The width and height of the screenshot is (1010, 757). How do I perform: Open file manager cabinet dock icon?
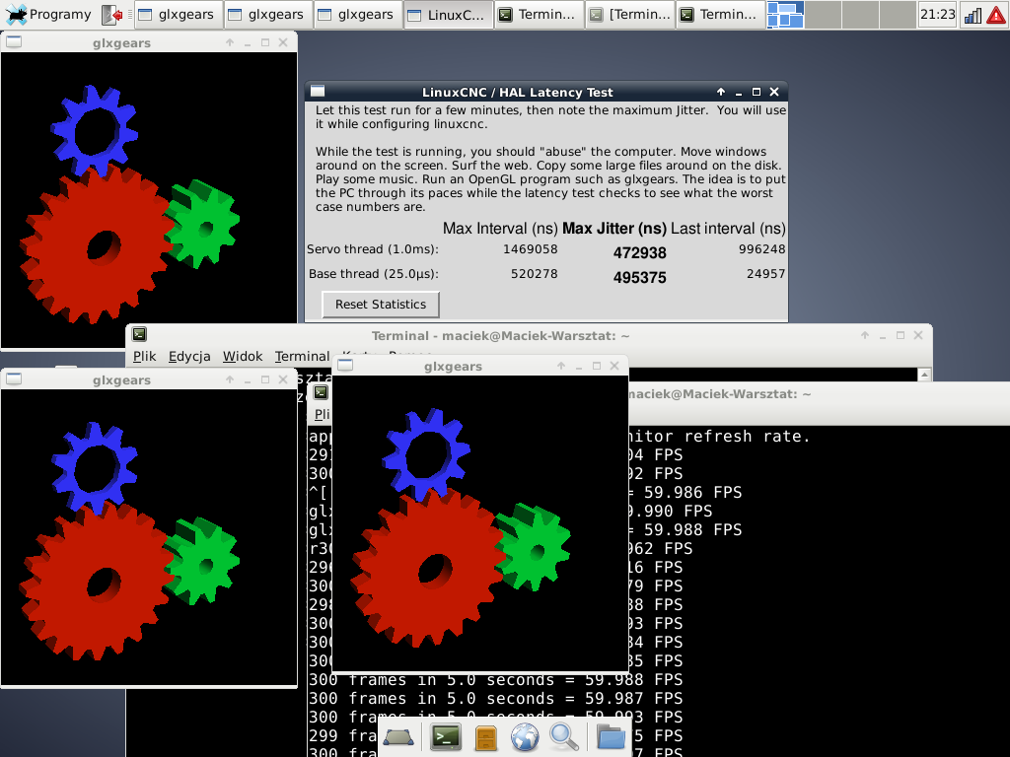click(x=485, y=737)
